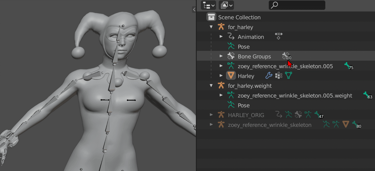
Task: Click the Scene Collection box icon
Action: (211, 17)
